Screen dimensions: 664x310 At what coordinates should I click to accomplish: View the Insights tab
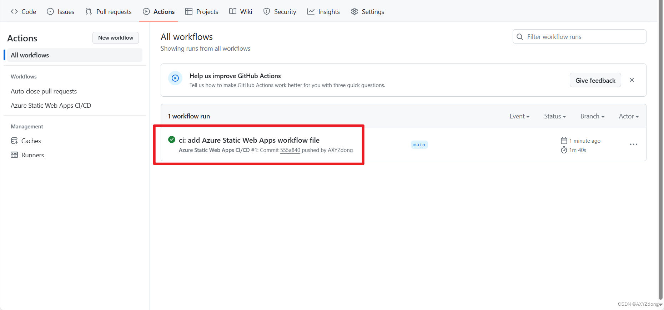pos(324,11)
